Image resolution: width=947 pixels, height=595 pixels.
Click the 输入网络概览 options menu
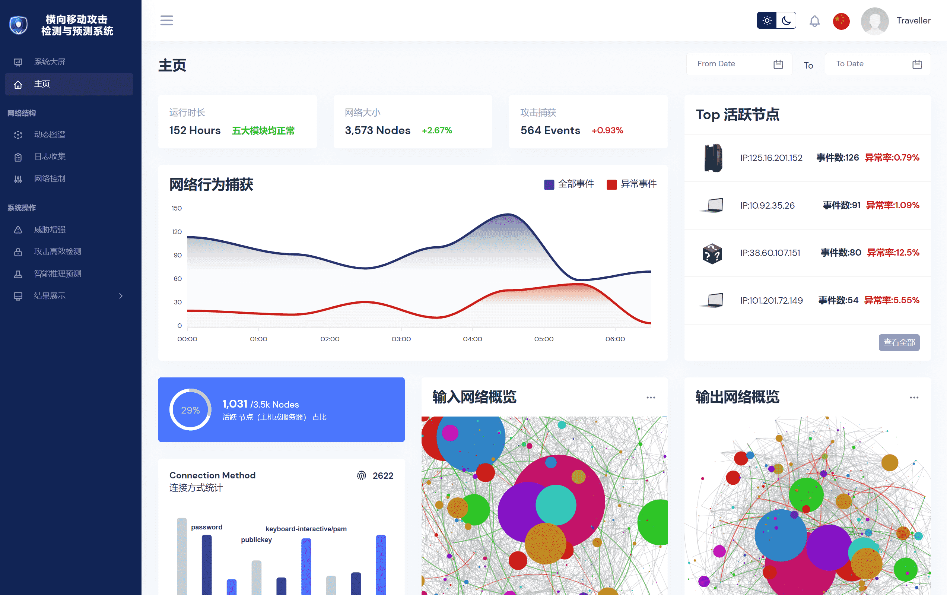651,398
